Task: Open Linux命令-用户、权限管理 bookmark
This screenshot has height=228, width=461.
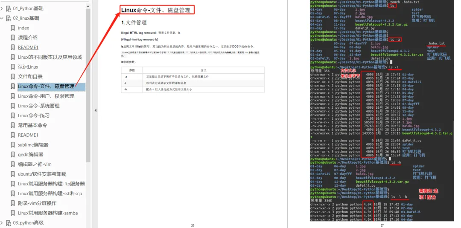Action: click(46, 96)
